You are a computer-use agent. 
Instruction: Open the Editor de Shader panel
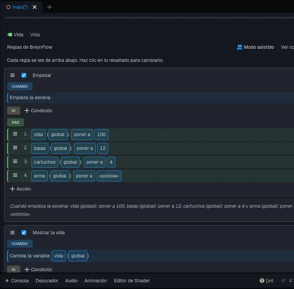(x=132, y=281)
